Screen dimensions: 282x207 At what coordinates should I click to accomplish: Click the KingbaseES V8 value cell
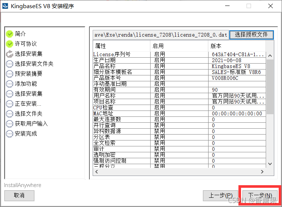tap(237, 66)
